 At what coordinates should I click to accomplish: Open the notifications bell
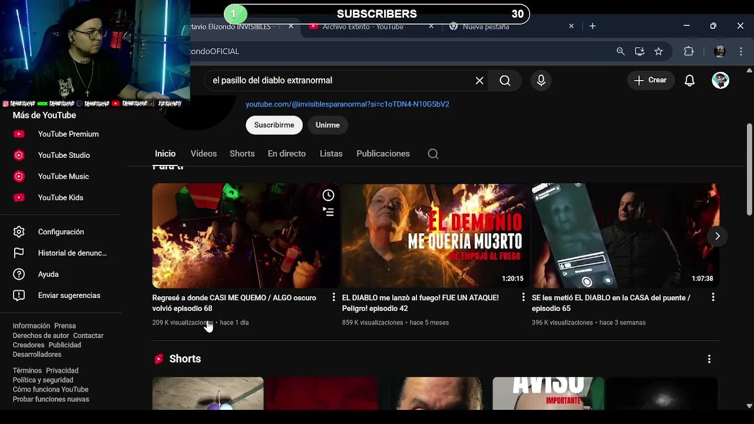pos(690,81)
